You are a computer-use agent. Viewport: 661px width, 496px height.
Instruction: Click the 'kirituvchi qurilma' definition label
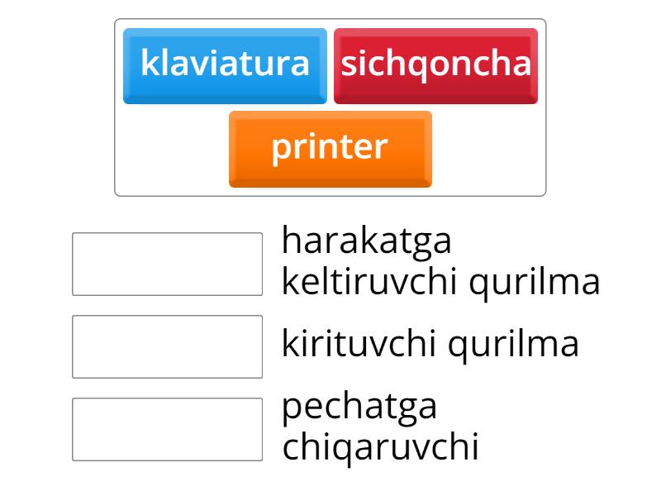pos(430,345)
